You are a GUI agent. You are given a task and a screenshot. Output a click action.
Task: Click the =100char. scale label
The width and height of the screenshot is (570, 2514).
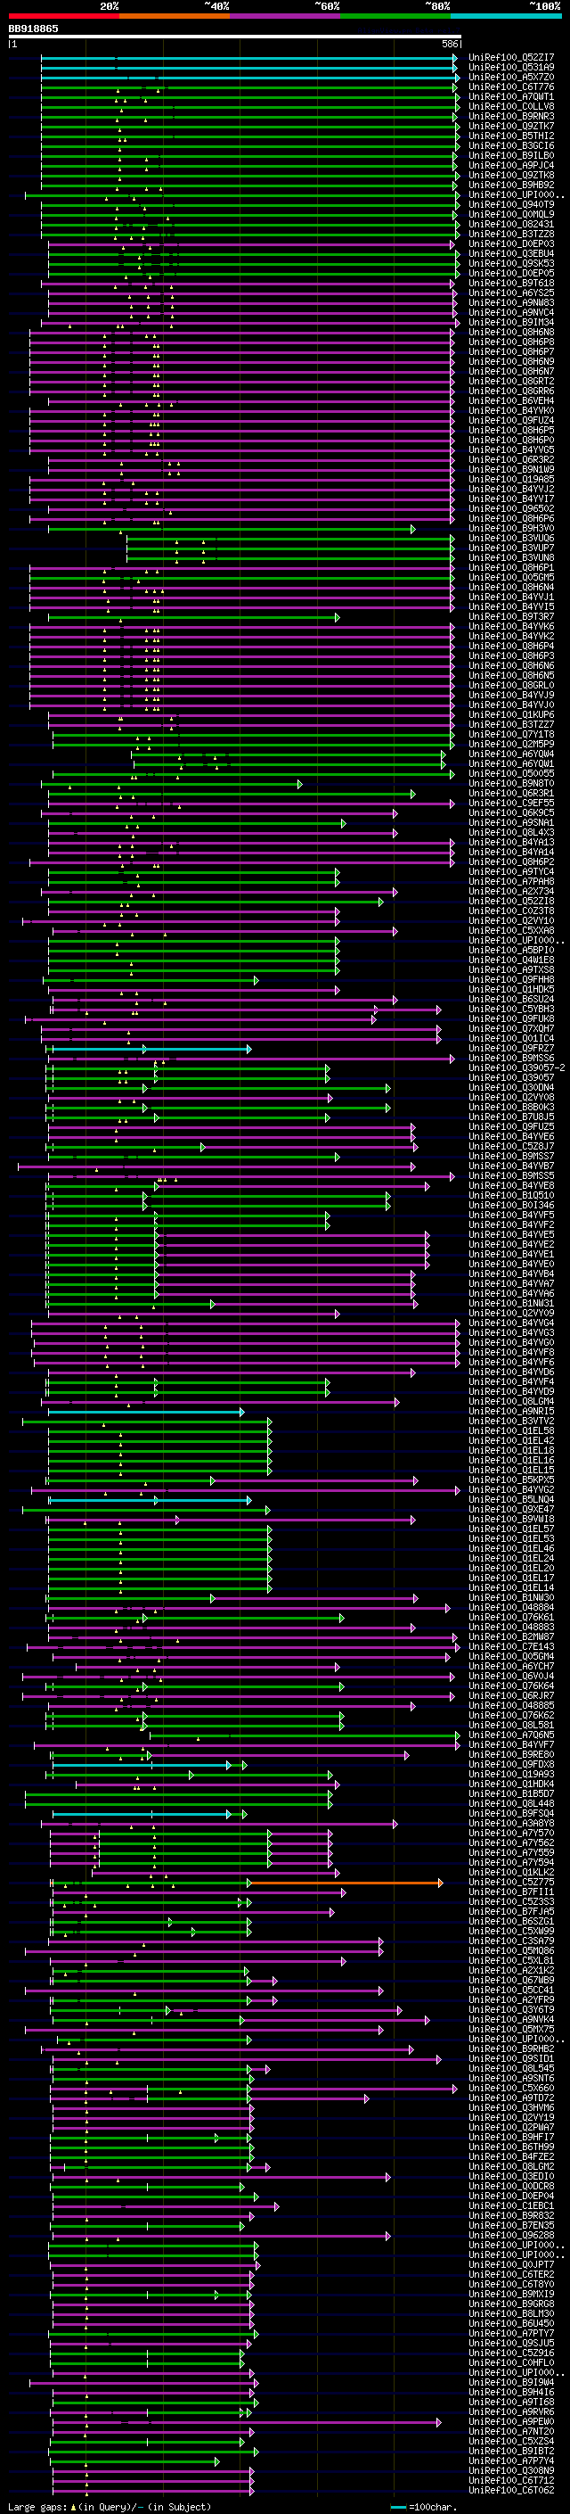point(433,2506)
